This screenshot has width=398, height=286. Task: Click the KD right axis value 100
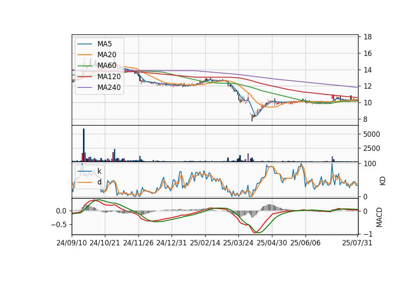(x=370, y=164)
